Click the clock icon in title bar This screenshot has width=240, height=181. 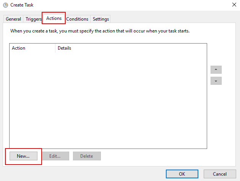(x=5, y=5)
